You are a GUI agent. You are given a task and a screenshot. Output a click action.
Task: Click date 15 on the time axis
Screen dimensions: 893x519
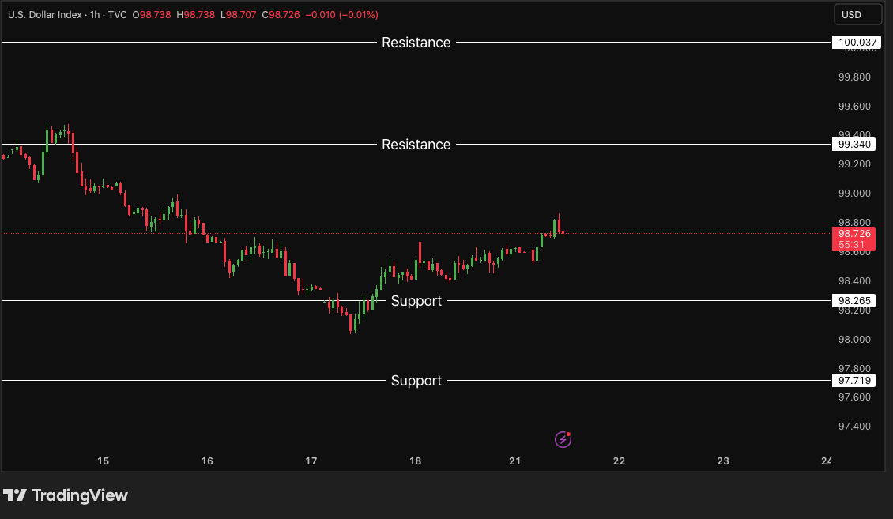103,461
